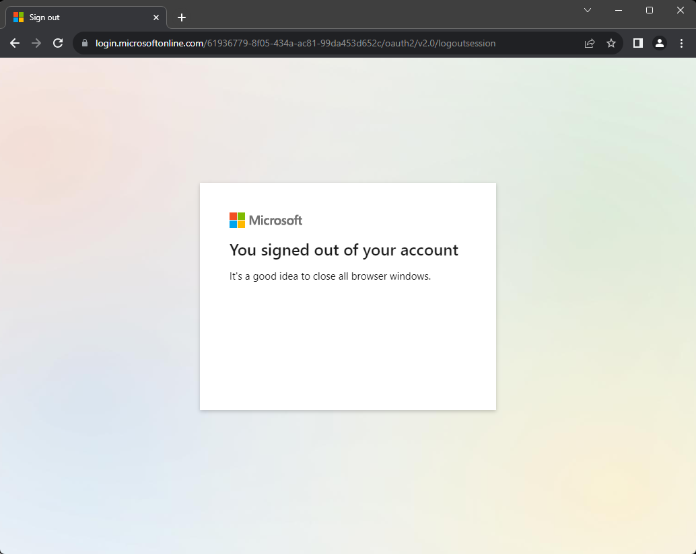This screenshot has height=554, width=696.
Task: Open the Chrome three-dot menu
Action: coord(681,43)
